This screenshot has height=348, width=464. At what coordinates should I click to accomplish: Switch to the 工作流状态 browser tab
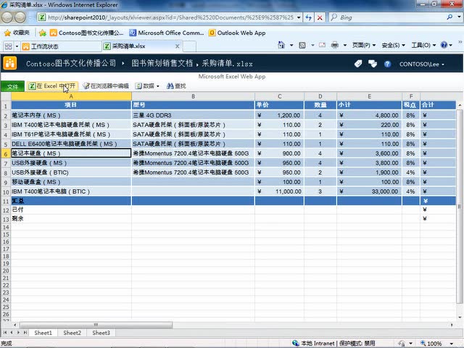coord(61,46)
